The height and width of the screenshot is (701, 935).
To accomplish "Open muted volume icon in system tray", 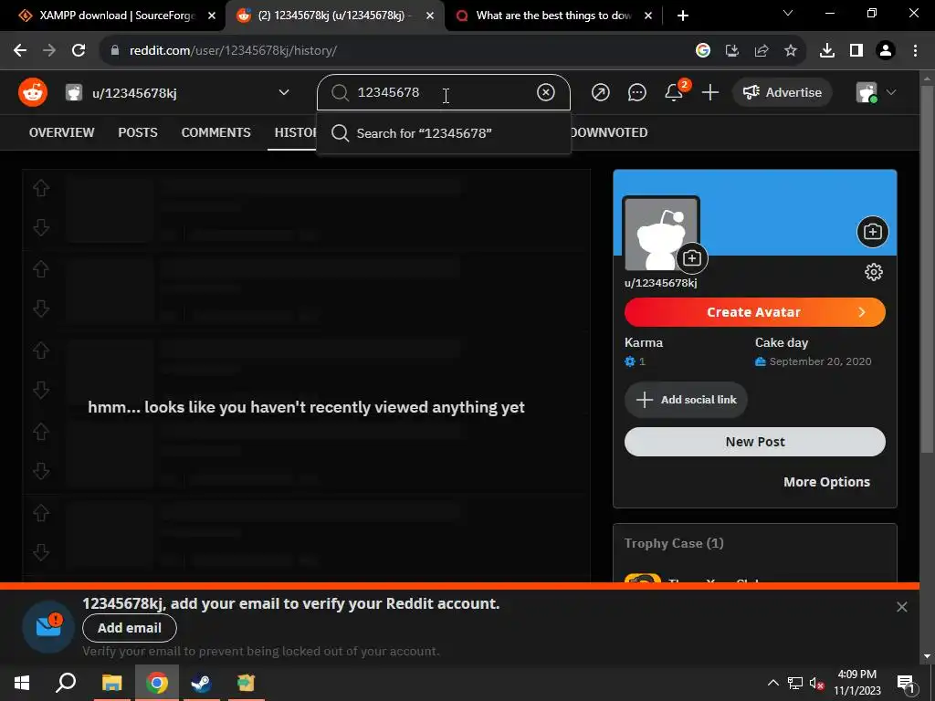I will click(817, 683).
